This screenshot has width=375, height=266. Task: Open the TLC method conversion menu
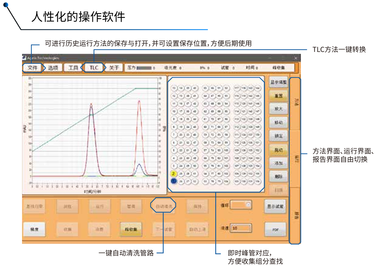[94, 68]
